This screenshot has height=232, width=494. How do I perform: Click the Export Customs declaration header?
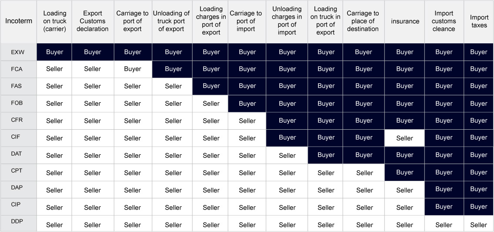point(93,21)
